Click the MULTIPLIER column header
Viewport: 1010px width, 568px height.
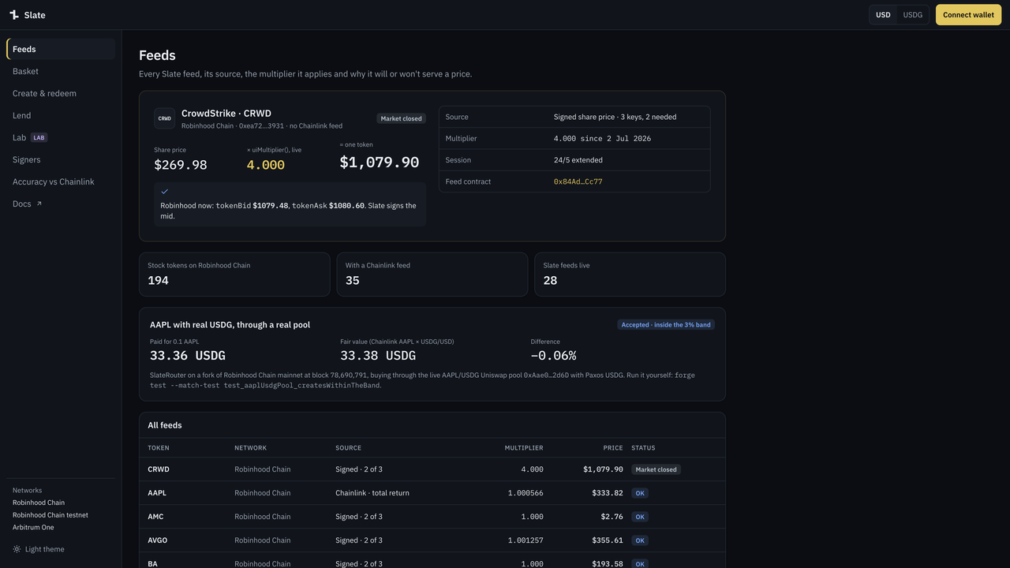coord(524,448)
